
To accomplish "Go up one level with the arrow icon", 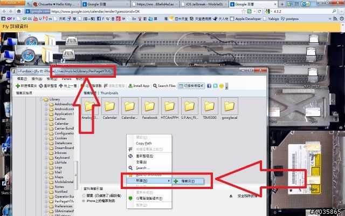I will coord(61,86).
